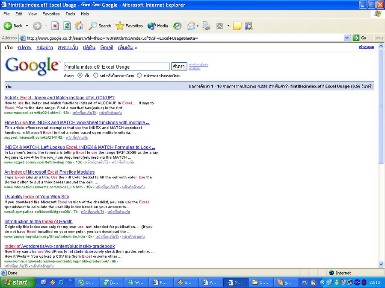Open the View menu
The width and height of the screenshot is (385, 288).
click(x=33, y=14)
